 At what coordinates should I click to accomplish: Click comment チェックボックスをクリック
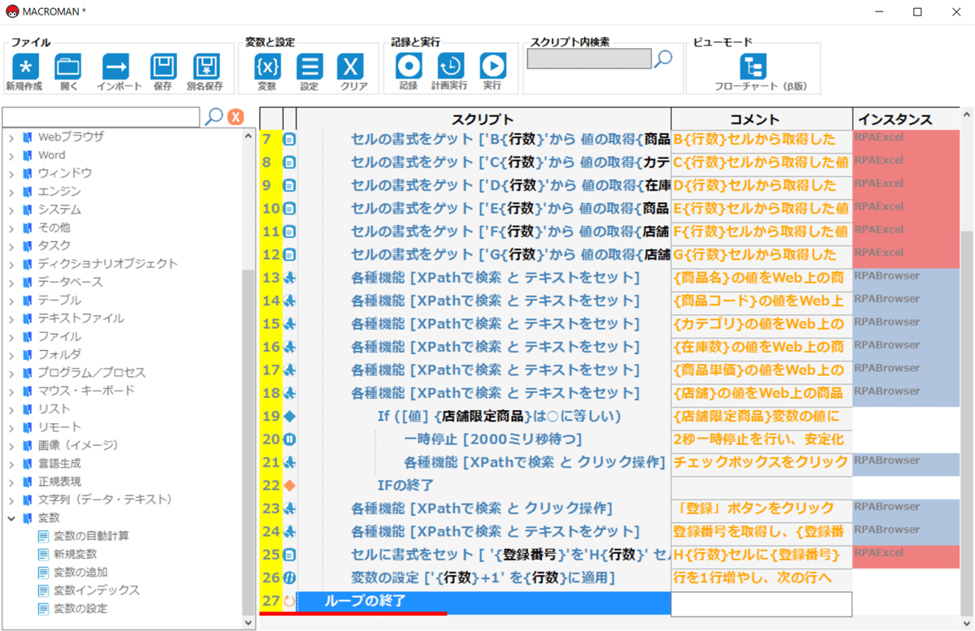[x=760, y=462]
